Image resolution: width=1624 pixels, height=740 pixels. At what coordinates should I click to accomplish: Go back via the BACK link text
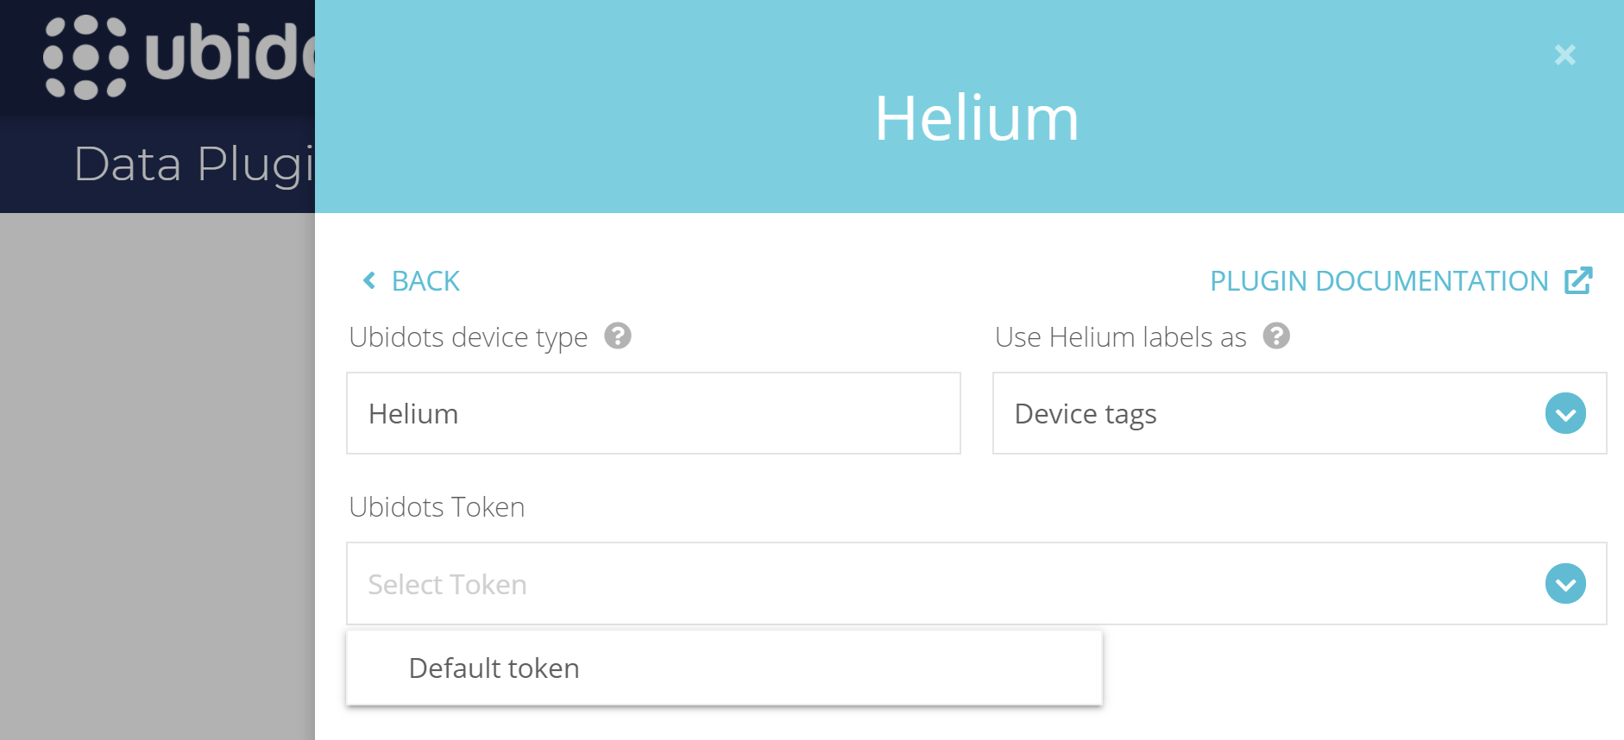pos(425,281)
